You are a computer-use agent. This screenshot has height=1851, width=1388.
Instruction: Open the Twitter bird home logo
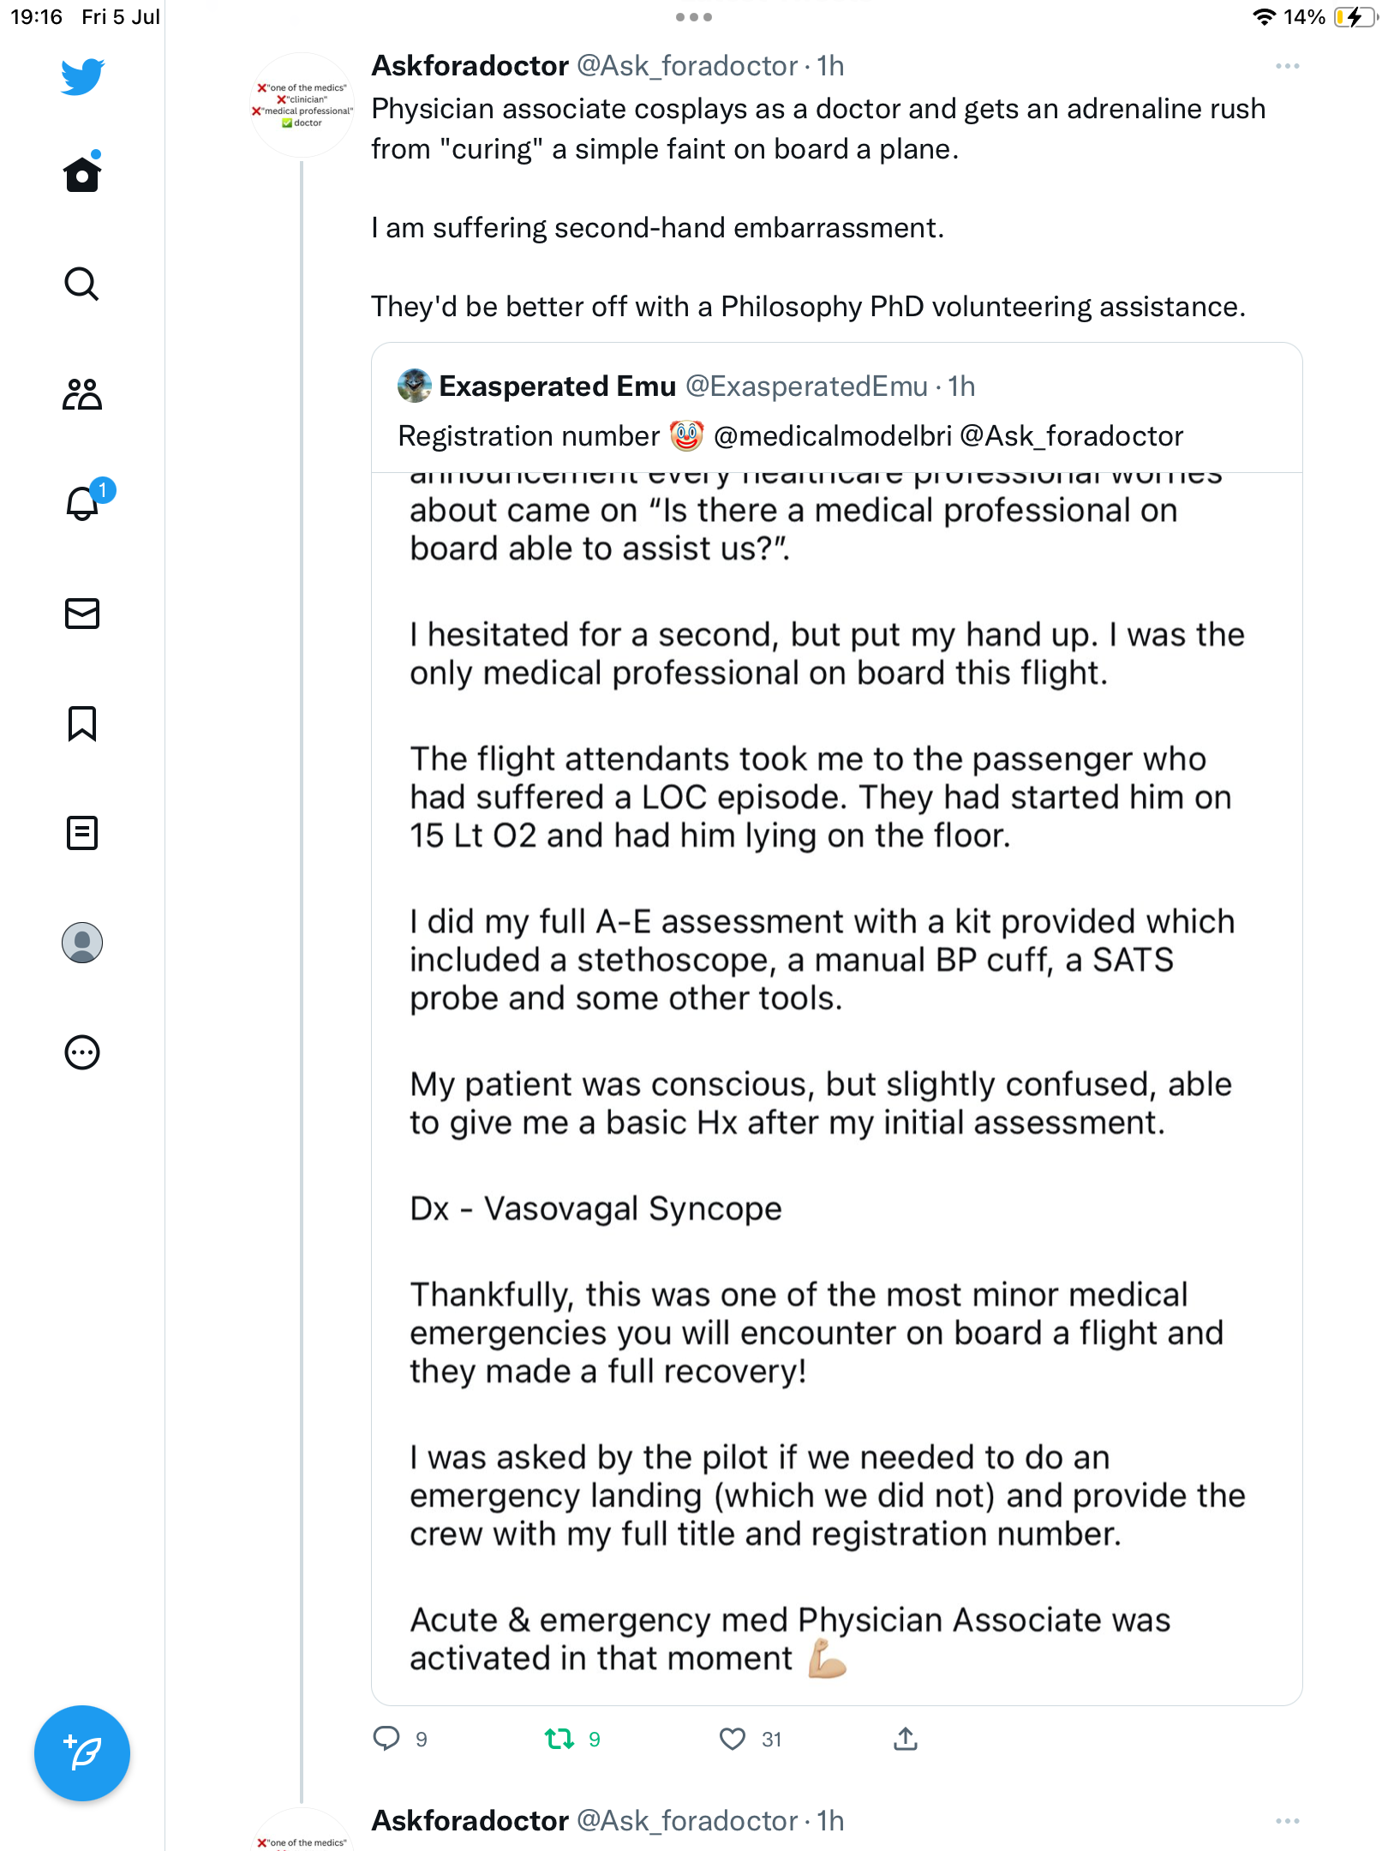82,76
